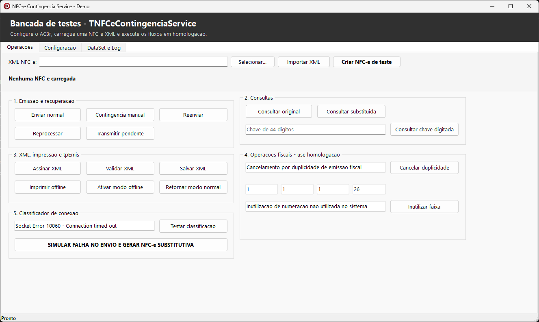The width and height of the screenshot is (539, 322).
Task: Minimize the application window
Action: (x=492, y=6)
